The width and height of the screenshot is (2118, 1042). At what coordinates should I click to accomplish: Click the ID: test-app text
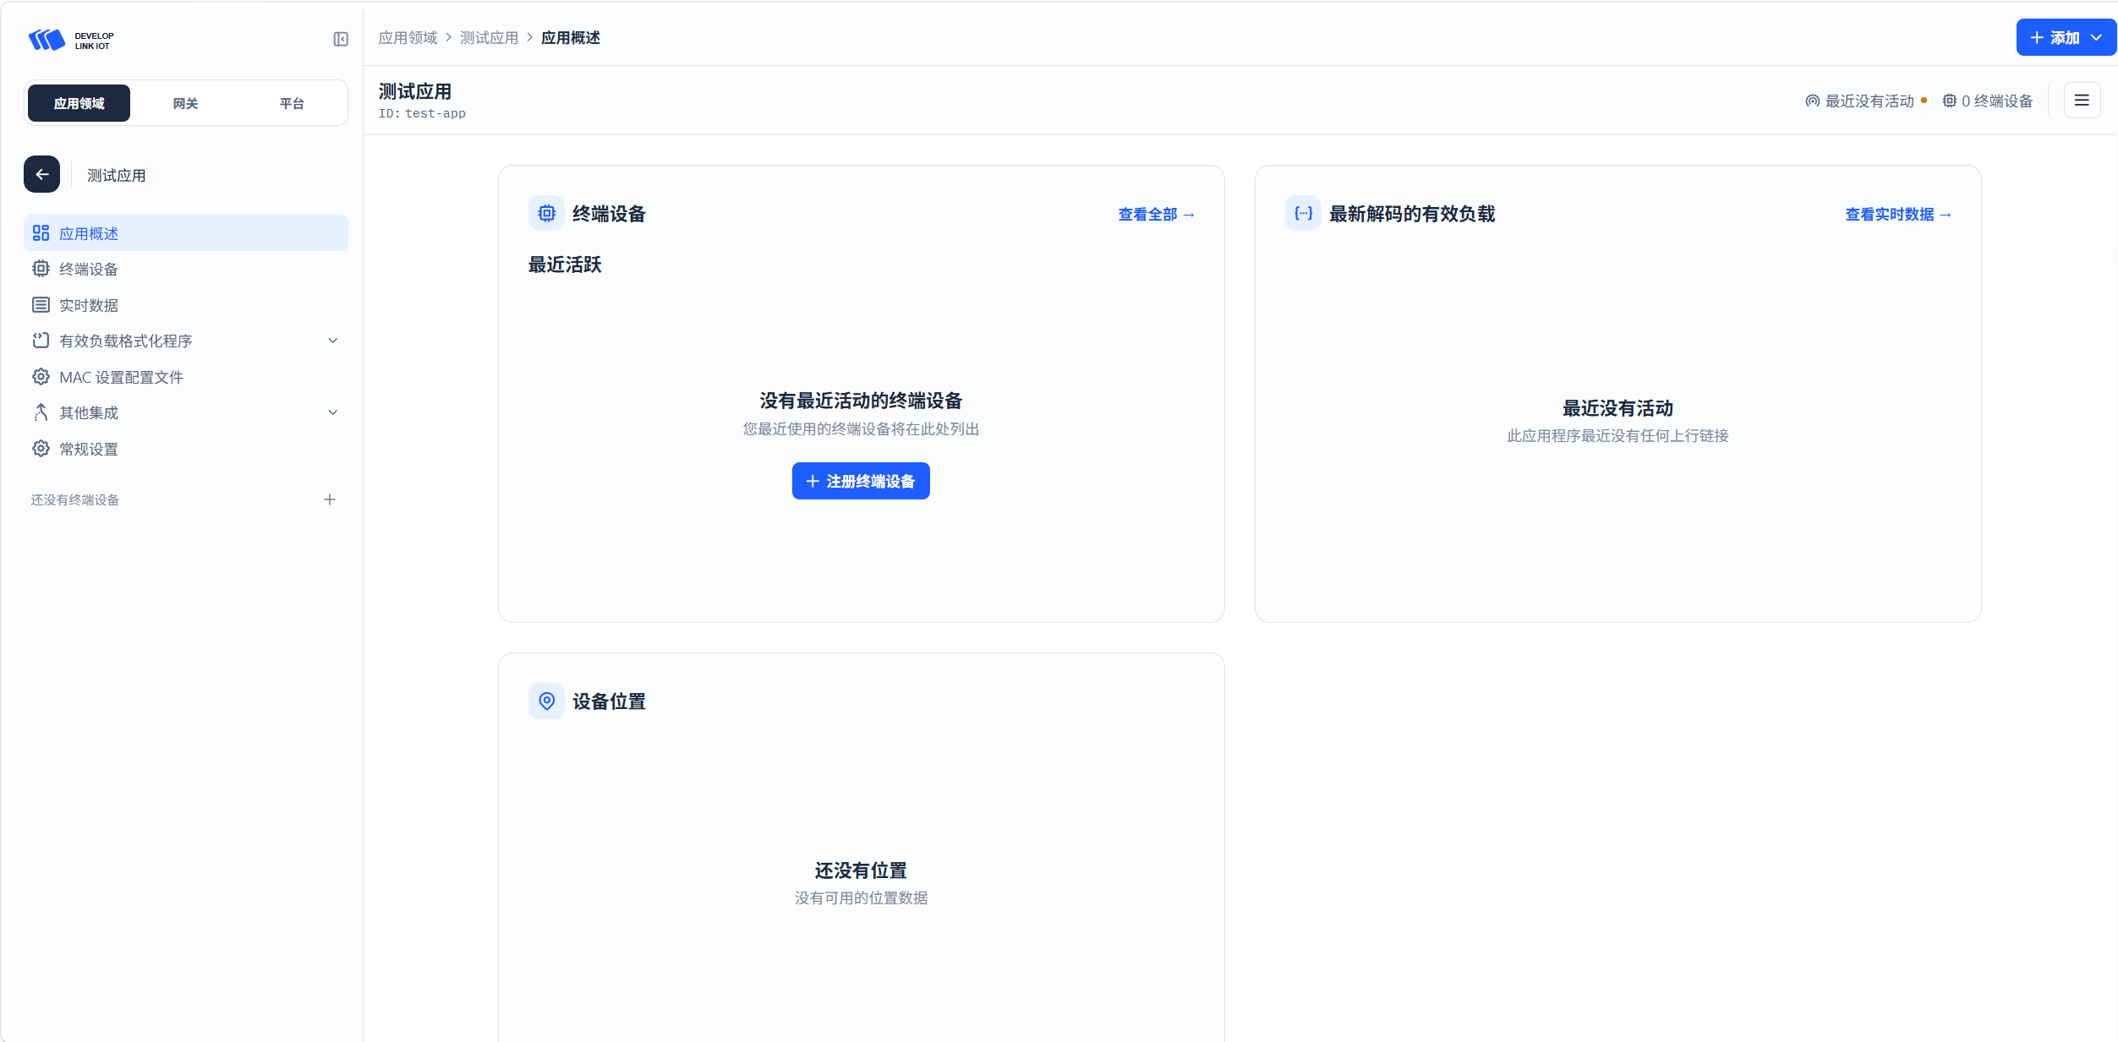click(422, 113)
